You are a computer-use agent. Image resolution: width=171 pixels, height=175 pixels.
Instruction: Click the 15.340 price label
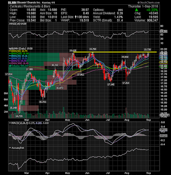click(x=13, y=108)
